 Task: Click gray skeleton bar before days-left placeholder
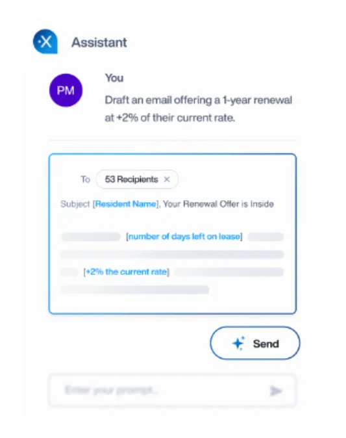click(91, 237)
